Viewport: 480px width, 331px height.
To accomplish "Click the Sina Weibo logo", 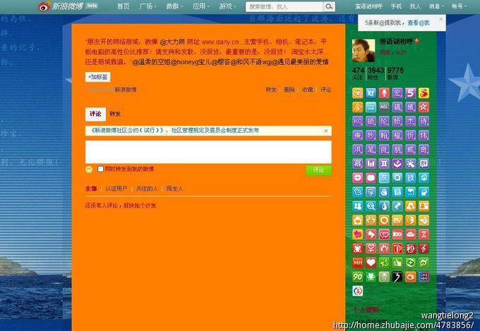I will click(61, 6).
